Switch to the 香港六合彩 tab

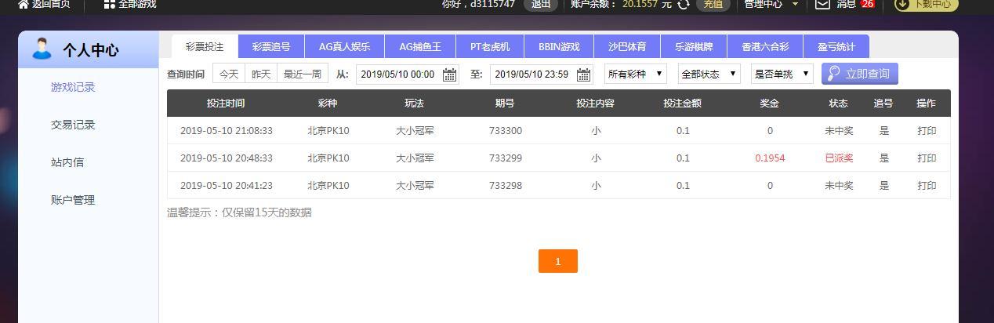(765, 46)
